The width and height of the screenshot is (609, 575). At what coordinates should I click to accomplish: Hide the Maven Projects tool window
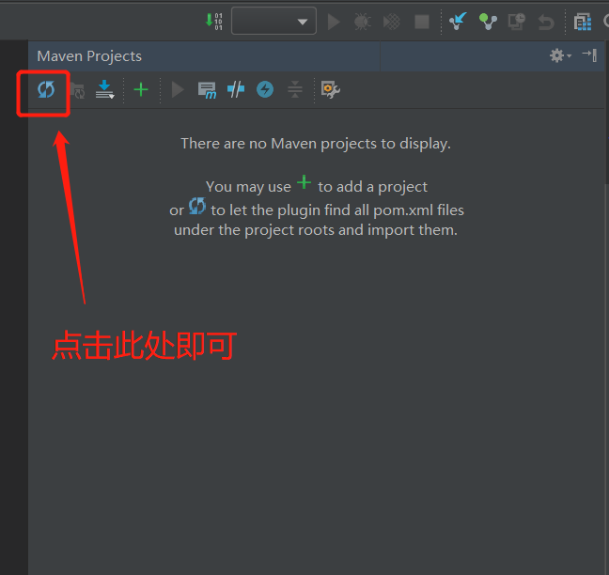pyautogui.click(x=589, y=55)
